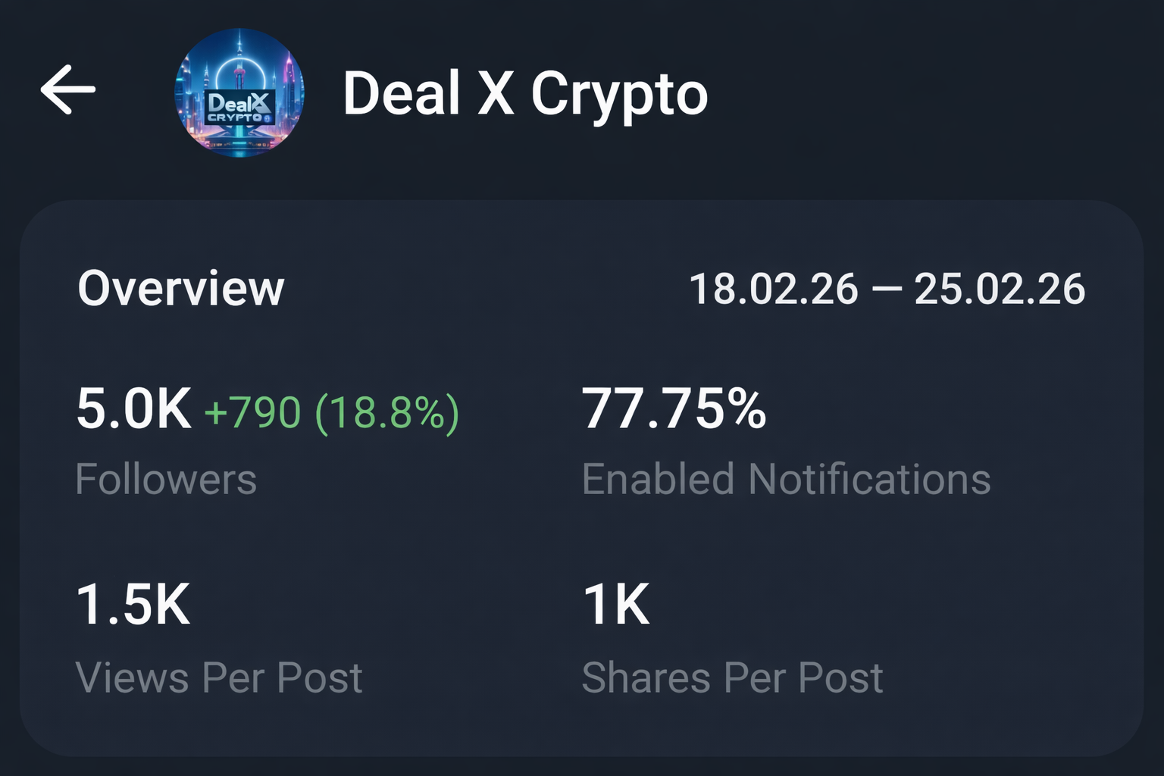1164x776 pixels.
Task: Select the channel title Deal X Crypto
Action: tap(524, 94)
